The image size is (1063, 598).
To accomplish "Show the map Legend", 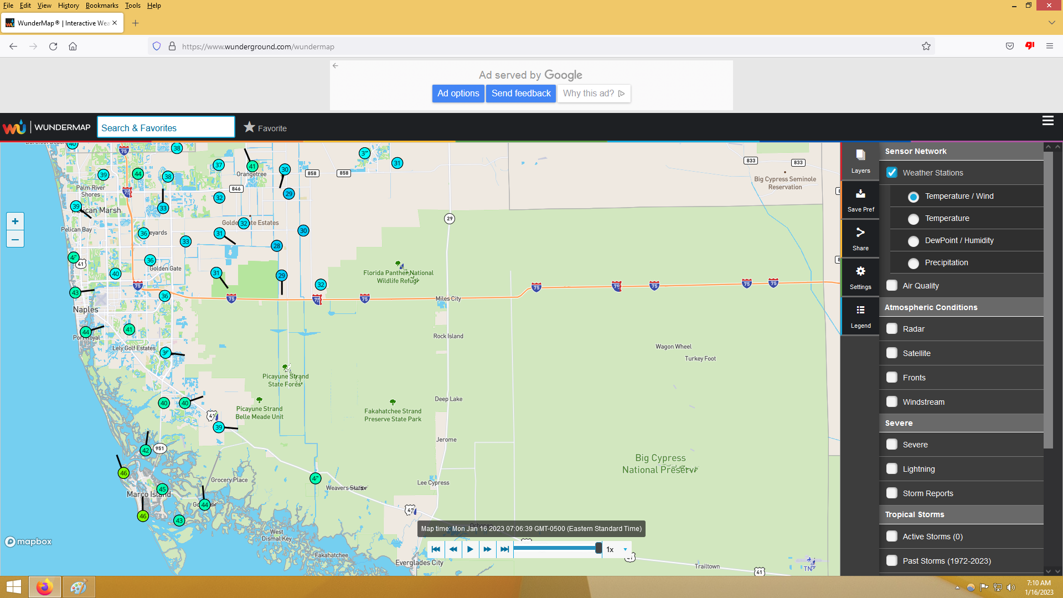I will coord(860,316).
